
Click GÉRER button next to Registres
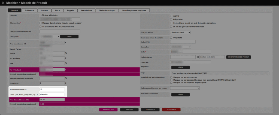pyautogui.click(x=180, y=67)
